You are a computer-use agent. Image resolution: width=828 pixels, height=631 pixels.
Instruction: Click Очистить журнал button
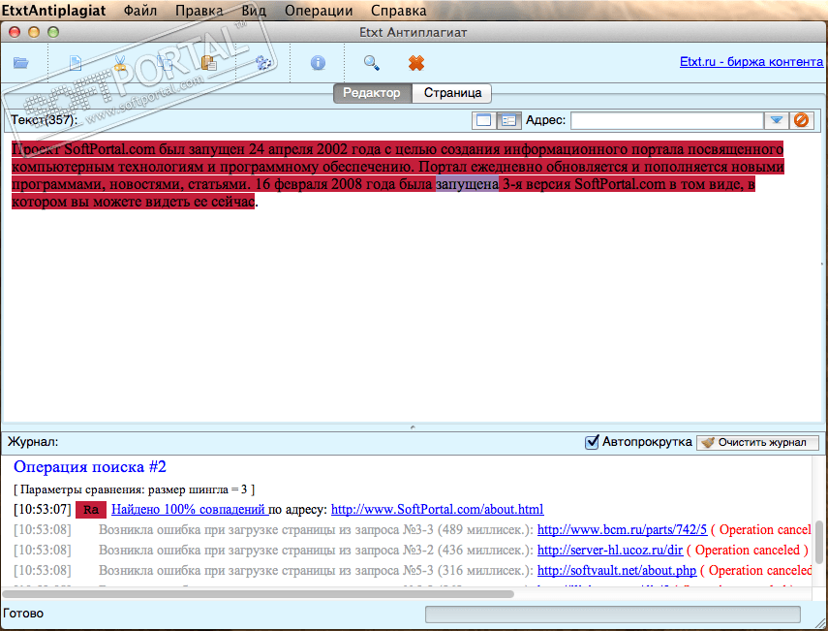tap(757, 442)
